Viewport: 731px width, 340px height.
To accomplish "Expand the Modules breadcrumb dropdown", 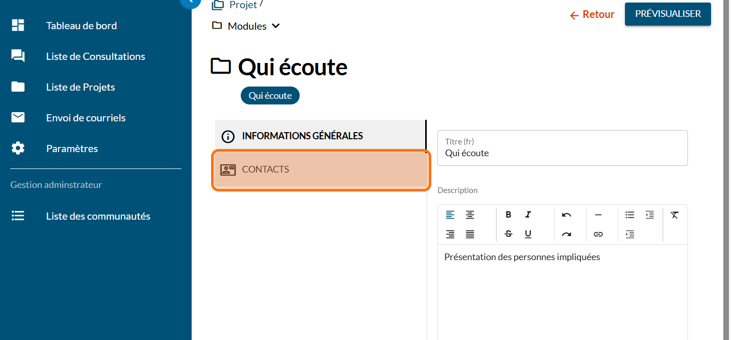I will pos(276,26).
